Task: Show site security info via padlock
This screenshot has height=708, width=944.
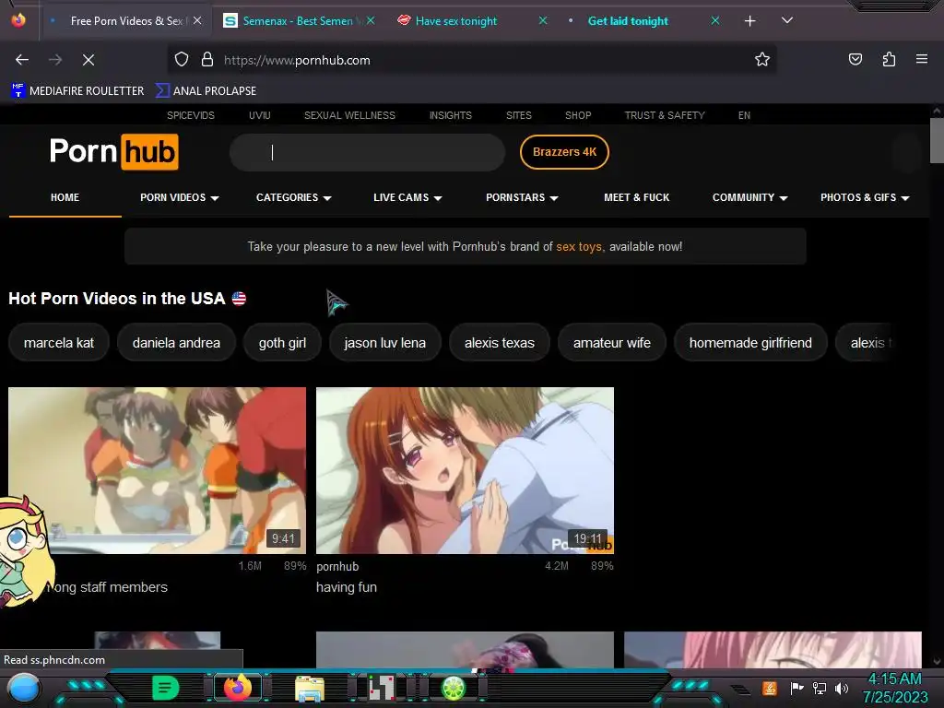Action: click(207, 60)
